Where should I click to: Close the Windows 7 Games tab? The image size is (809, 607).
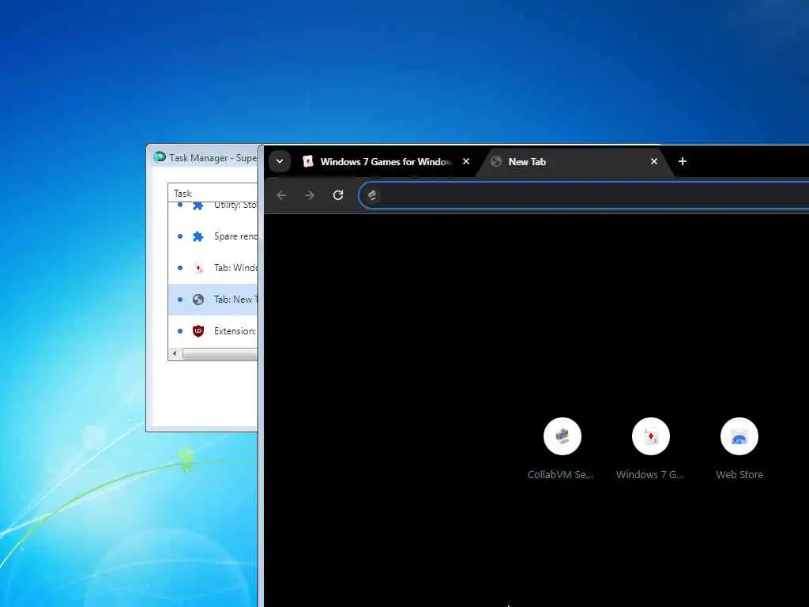pos(466,161)
